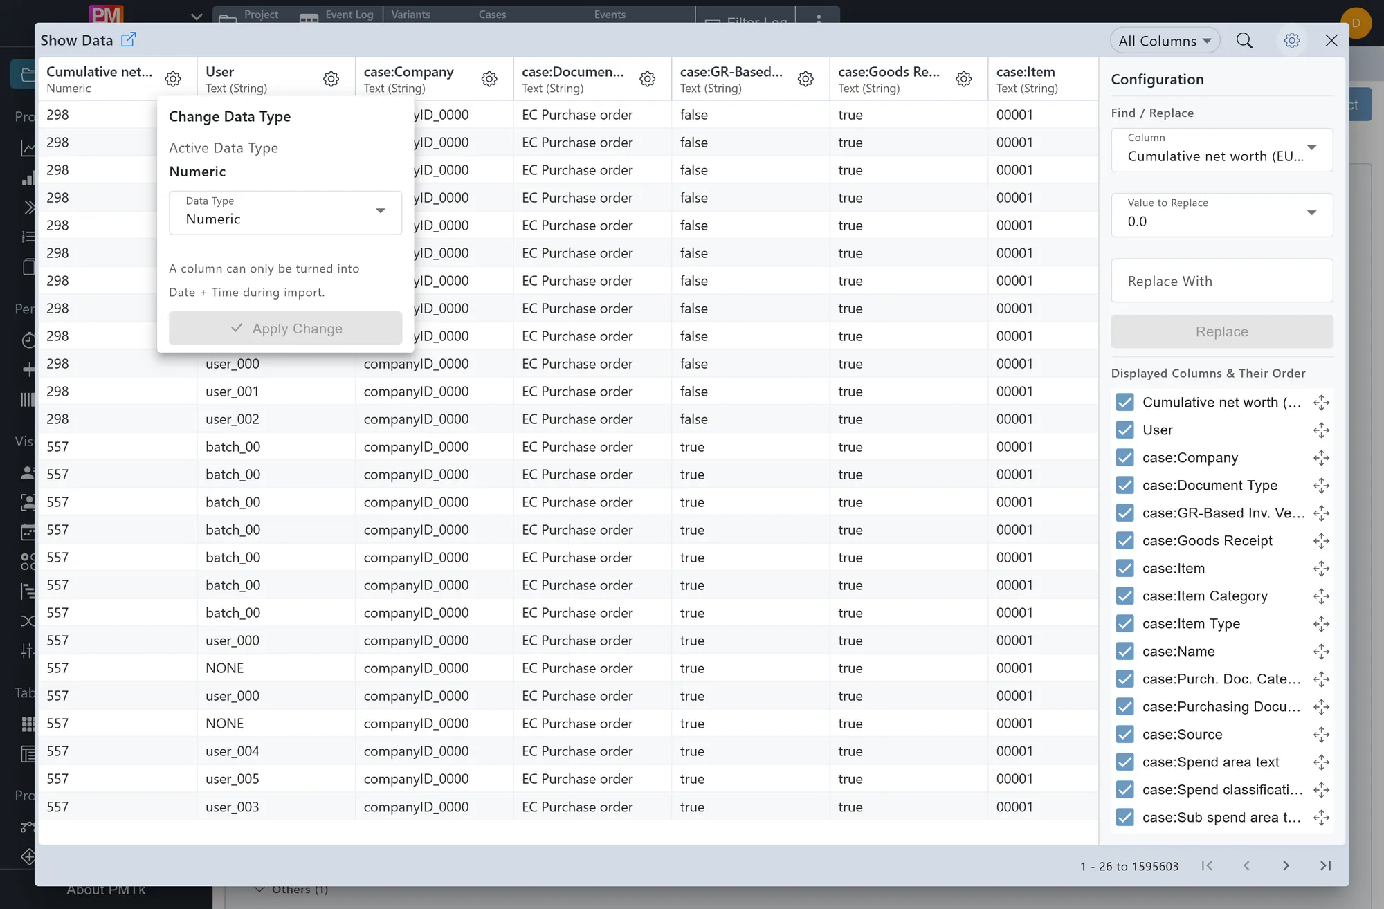Toggle case:Goods Receipt checkbox

[1125, 541]
